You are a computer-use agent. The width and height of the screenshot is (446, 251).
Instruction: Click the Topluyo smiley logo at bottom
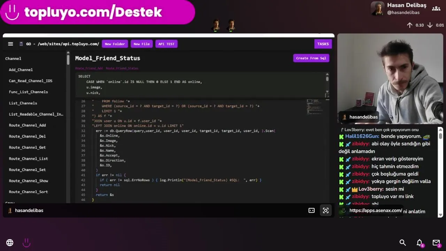tap(26, 243)
